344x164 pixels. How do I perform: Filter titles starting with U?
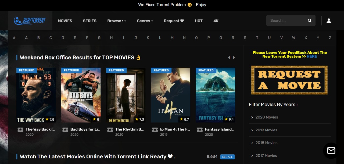pyautogui.click(x=269, y=38)
